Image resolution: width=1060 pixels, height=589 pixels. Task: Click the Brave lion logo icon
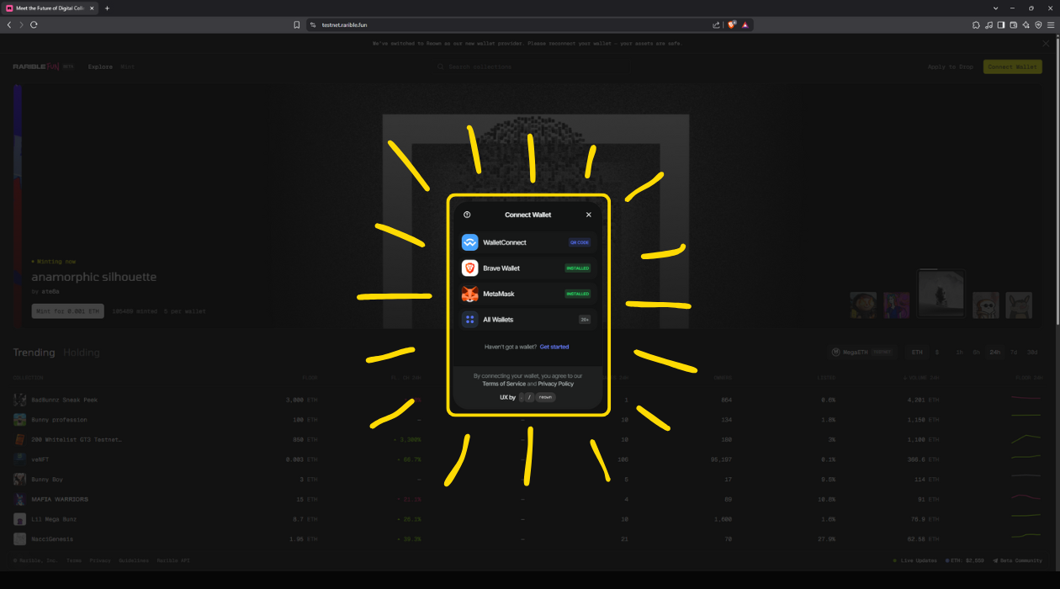tap(469, 268)
